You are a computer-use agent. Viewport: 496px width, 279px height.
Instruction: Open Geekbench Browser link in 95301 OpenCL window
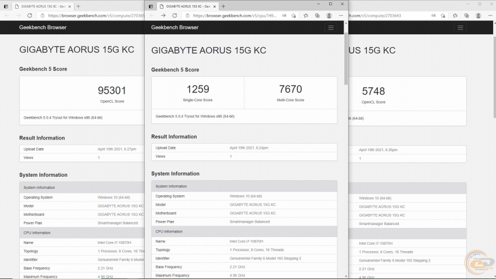tap(42, 27)
